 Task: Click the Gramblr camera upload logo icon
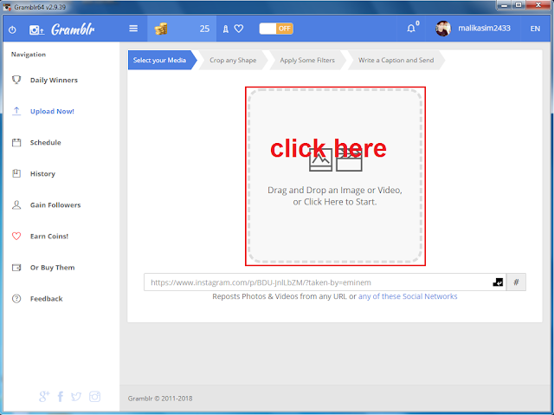pos(36,30)
